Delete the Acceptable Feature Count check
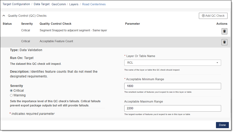Viewport: 234px width, 133px height. tap(224, 42)
